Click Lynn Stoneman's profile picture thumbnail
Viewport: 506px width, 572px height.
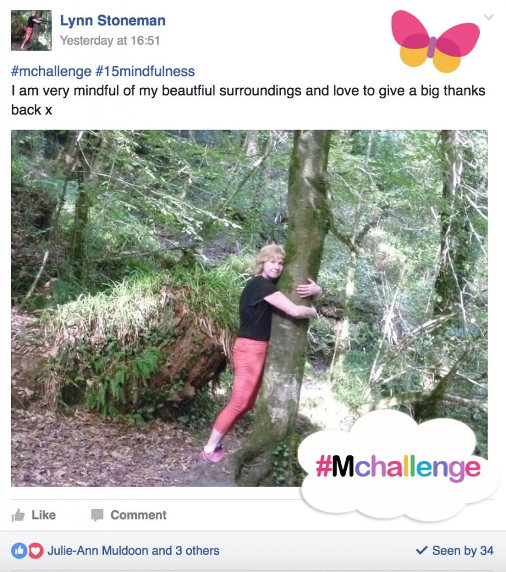31,30
